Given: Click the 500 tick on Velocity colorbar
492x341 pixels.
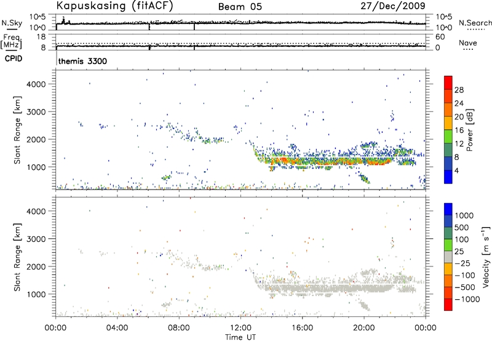Looking at the screenshot, I should [462, 227].
